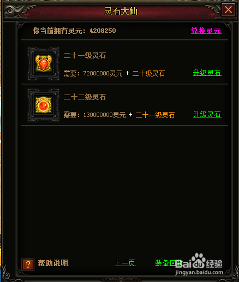Click the orange 二十级灵石 requirement text
The image size is (239, 282).
pyautogui.click(x=148, y=73)
